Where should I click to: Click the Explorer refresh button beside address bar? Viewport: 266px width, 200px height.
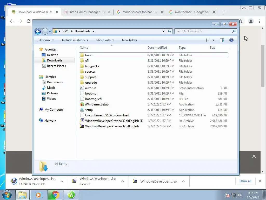click(x=169, y=31)
